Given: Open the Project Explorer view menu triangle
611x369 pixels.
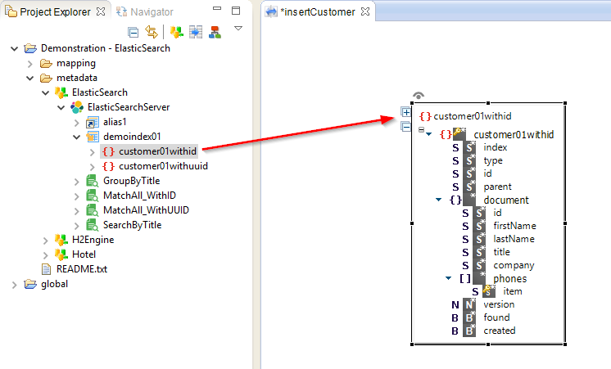Looking at the screenshot, I should [x=238, y=29].
